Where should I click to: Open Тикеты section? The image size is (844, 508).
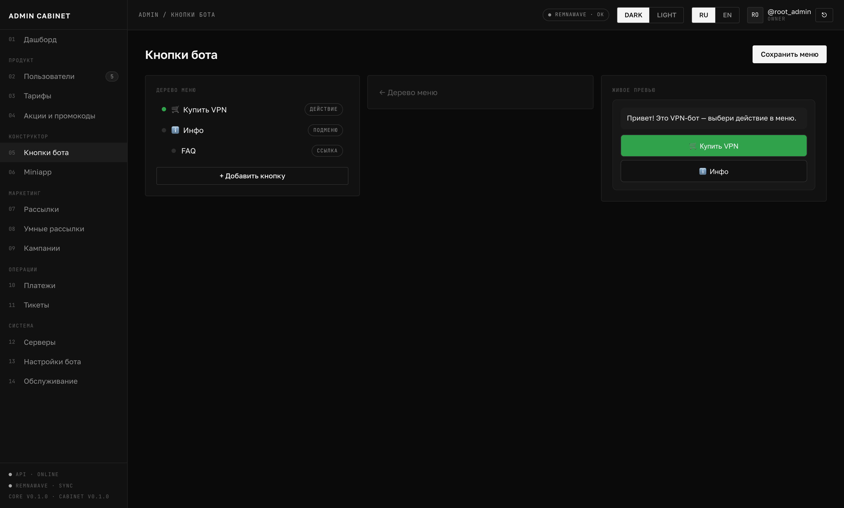click(x=64, y=305)
